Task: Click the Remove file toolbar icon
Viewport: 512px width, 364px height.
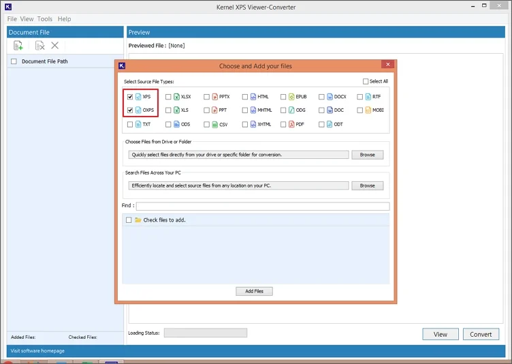Action: pyautogui.click(x=40, y=46)
